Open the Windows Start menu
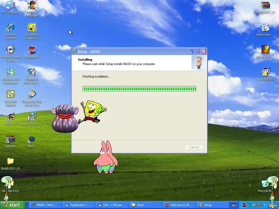Screen dimensions: 279x209 [13, 205]
